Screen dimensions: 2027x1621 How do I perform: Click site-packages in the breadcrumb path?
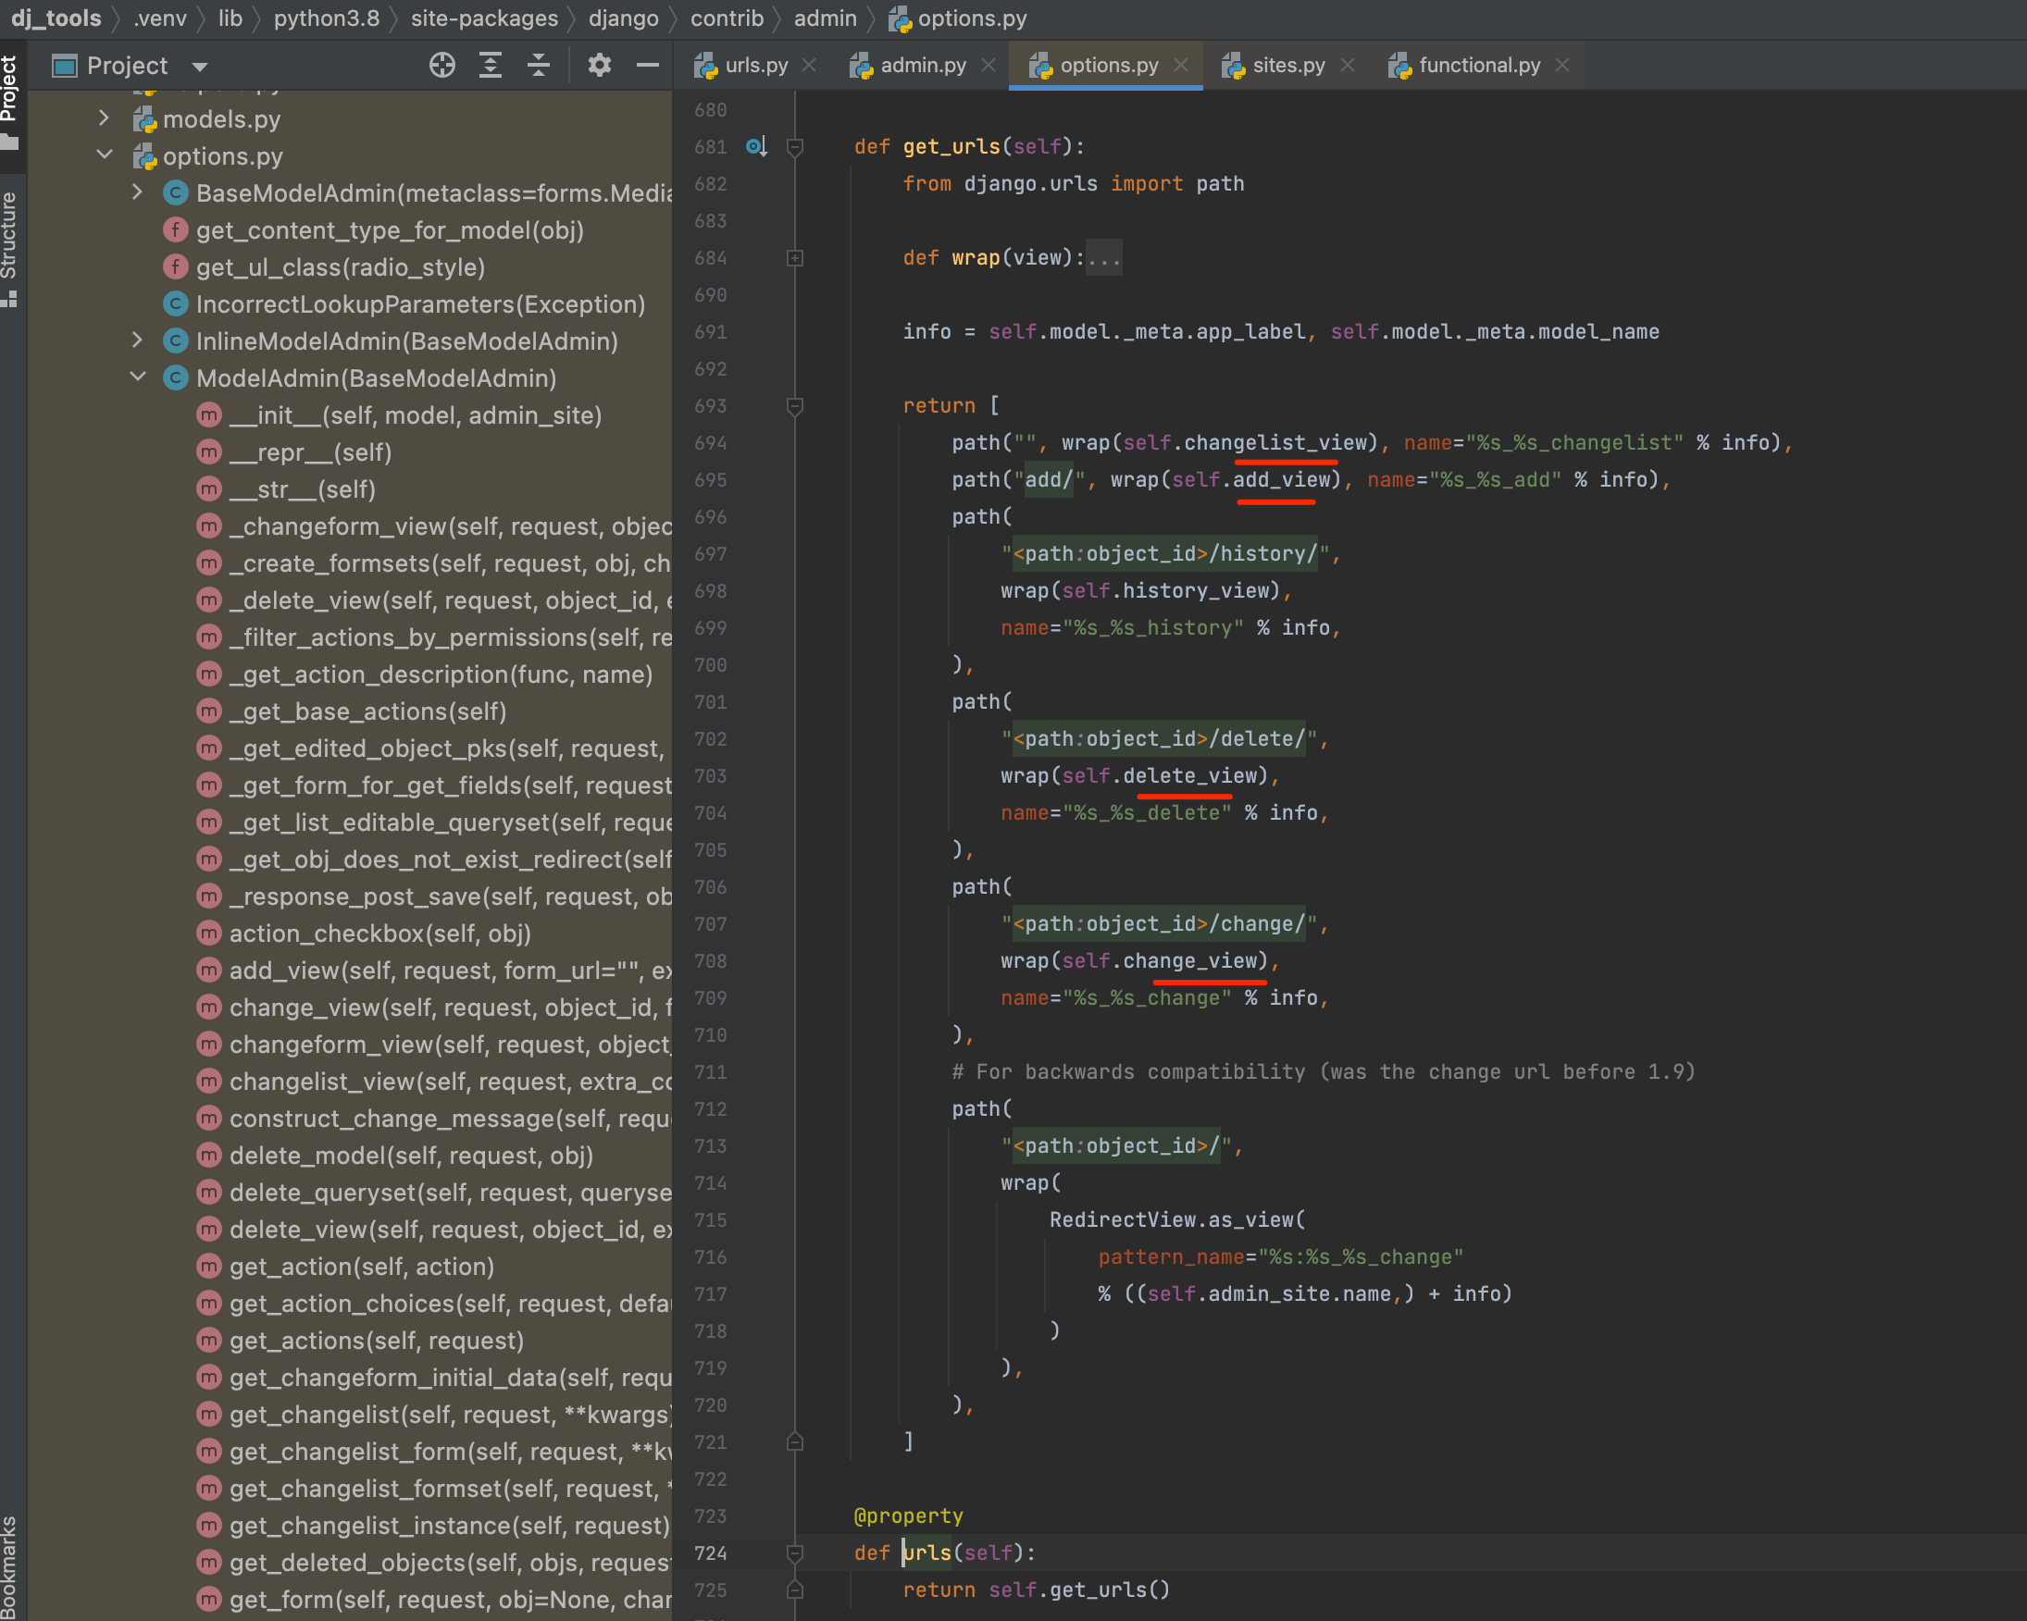point(484,18)
